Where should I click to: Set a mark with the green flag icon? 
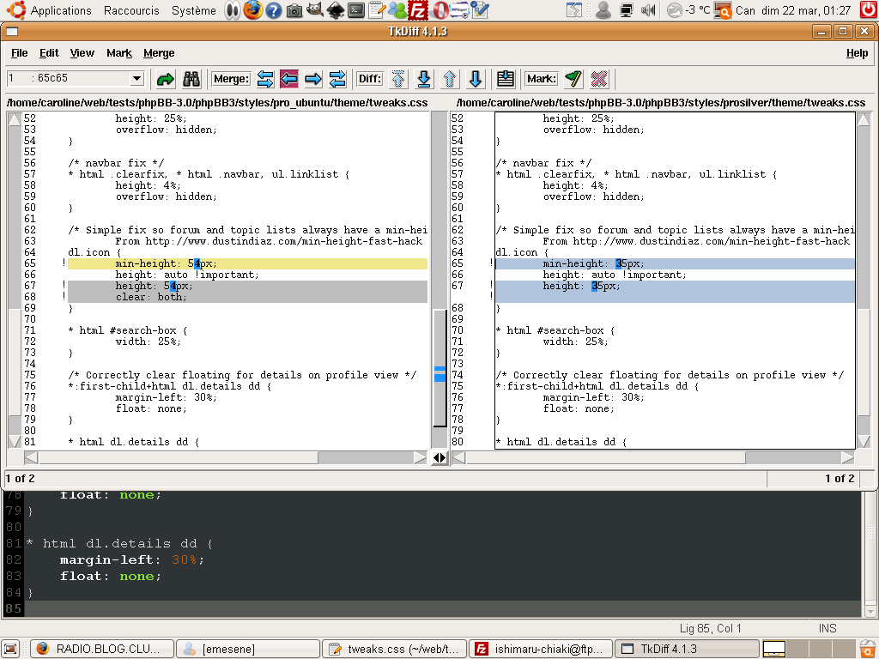pyautogui.click(x=573, y=79)
